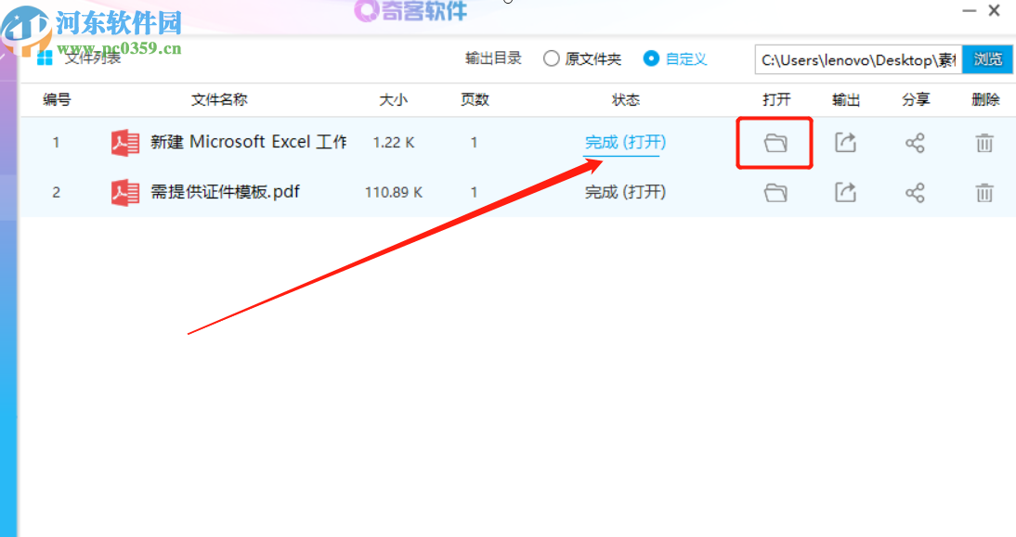
Task: Select file name 需提供证件模板.pdf
Action: pyautogui.click(x=225, y=191)
